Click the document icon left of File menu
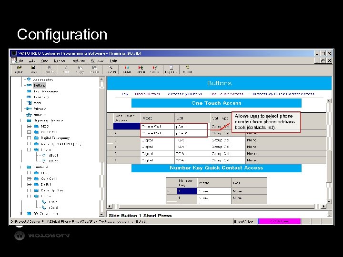 [x=14, y=60]
